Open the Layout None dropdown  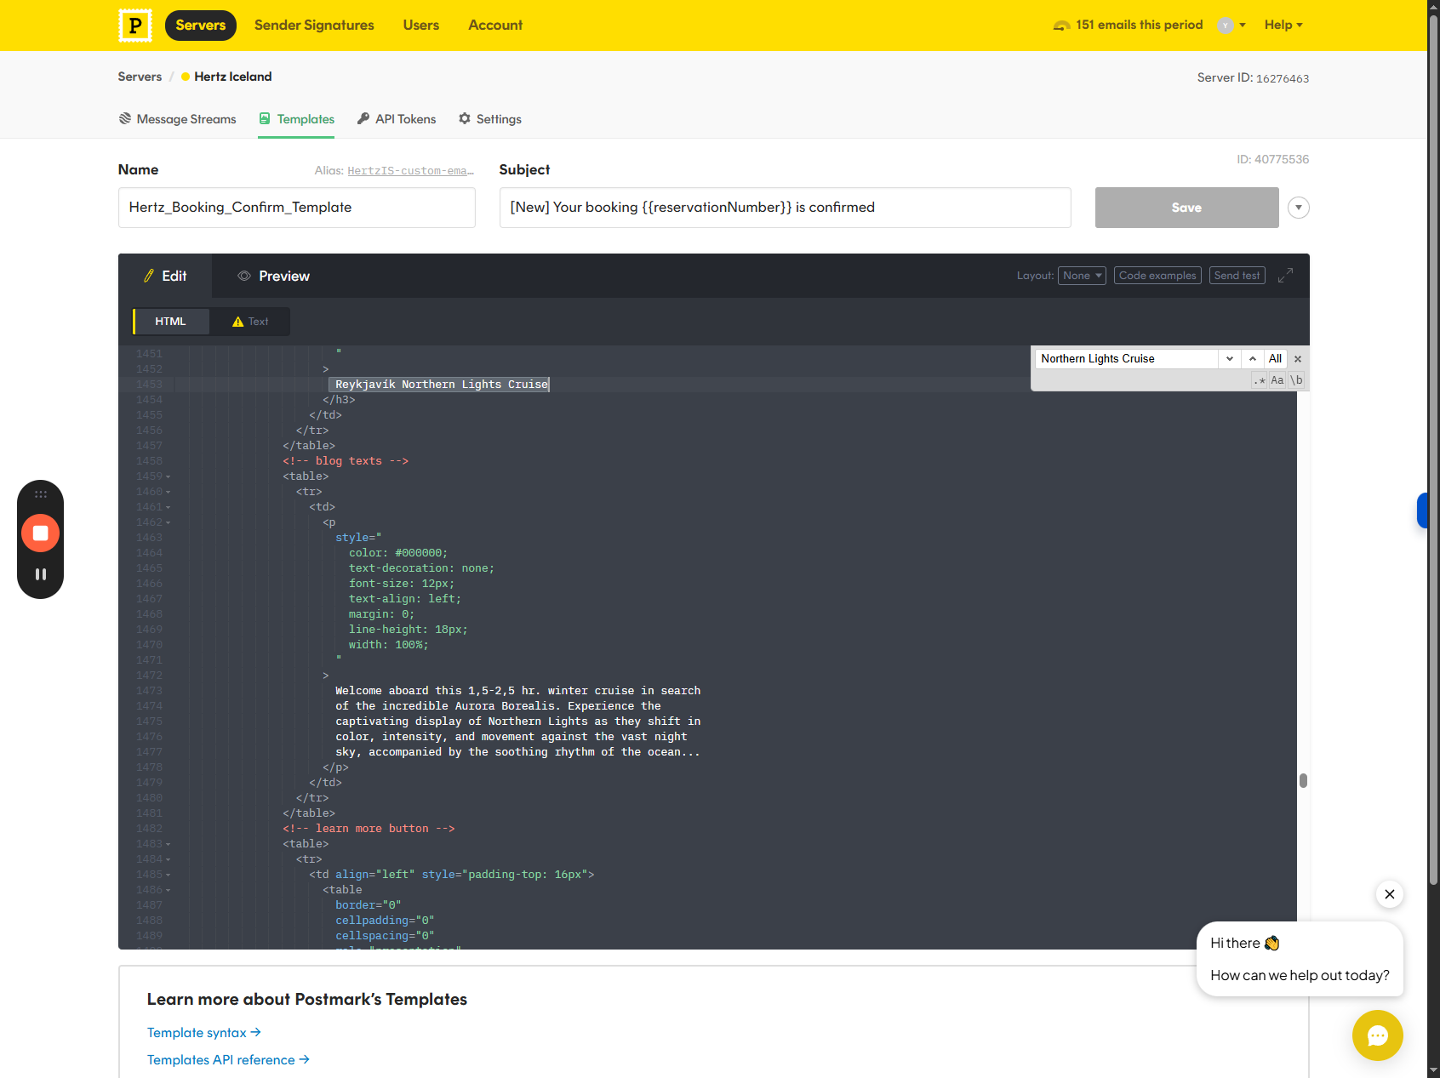coord(1082,276)
